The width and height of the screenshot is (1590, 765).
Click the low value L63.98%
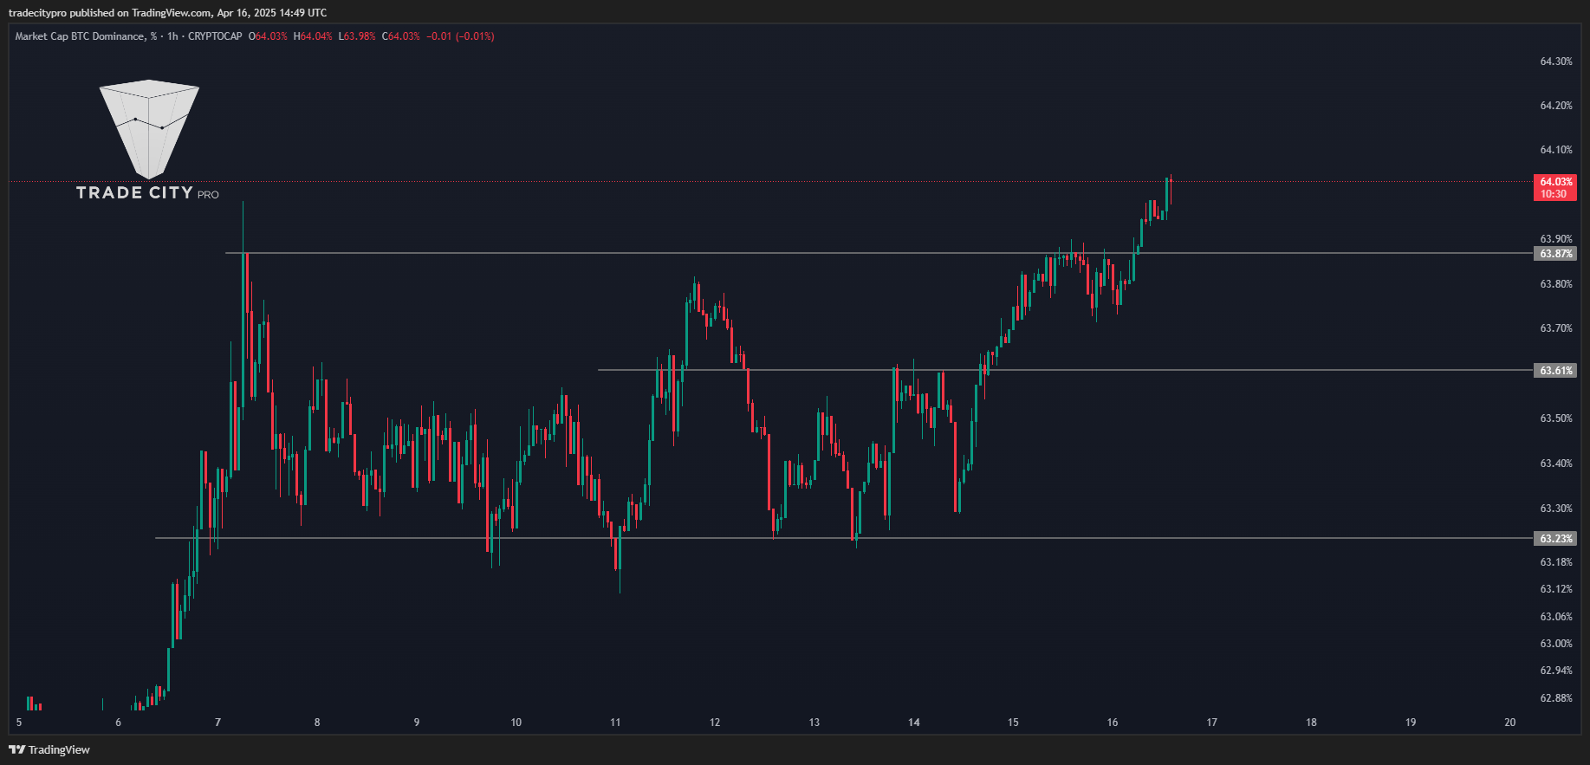click(357, 36)
